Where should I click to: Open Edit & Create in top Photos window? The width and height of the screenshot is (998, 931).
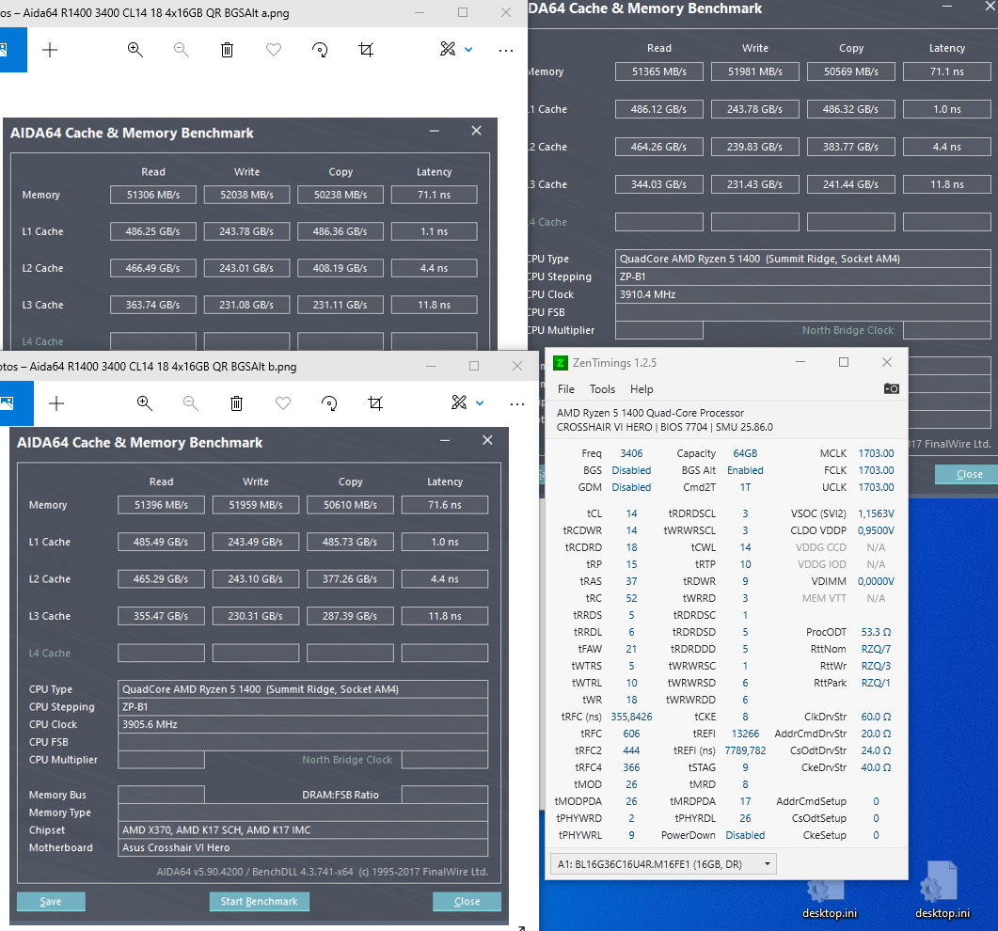click(448, 49)
